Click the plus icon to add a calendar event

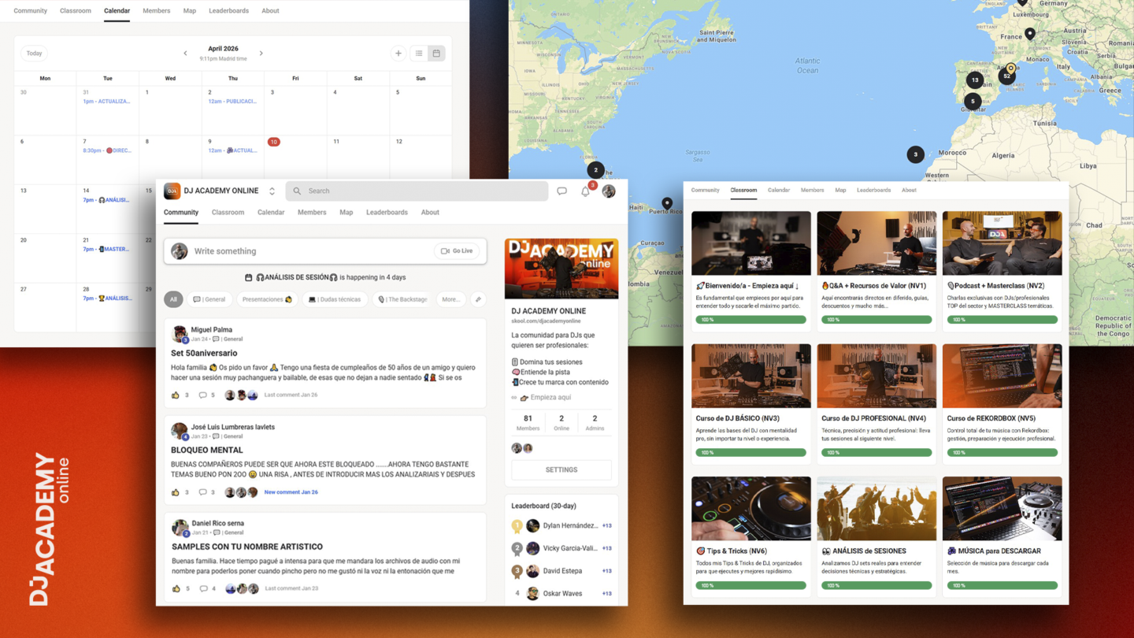[x=398, y=54]
